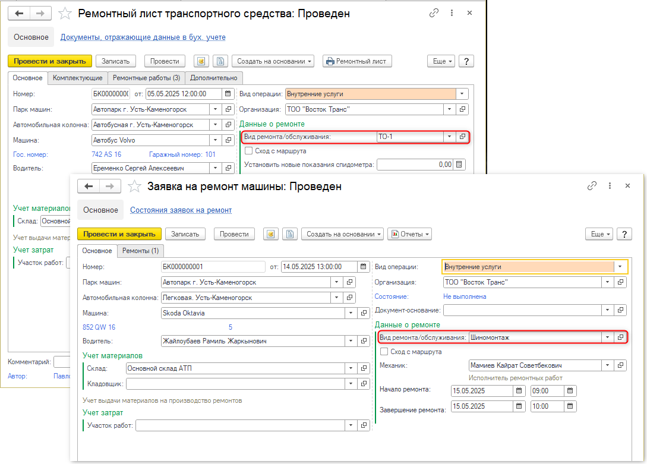Open calendar picker beside Начало ремонта date
The height and width of the screenshot is (464, 647).
pyautogui.click(x=519, y=391)
